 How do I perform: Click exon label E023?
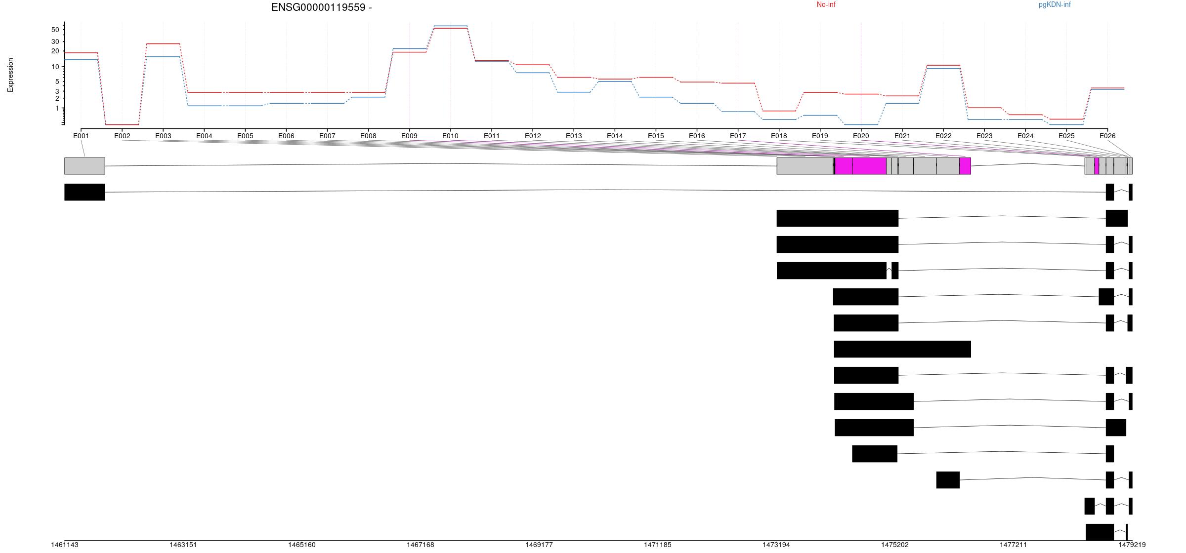984,136
